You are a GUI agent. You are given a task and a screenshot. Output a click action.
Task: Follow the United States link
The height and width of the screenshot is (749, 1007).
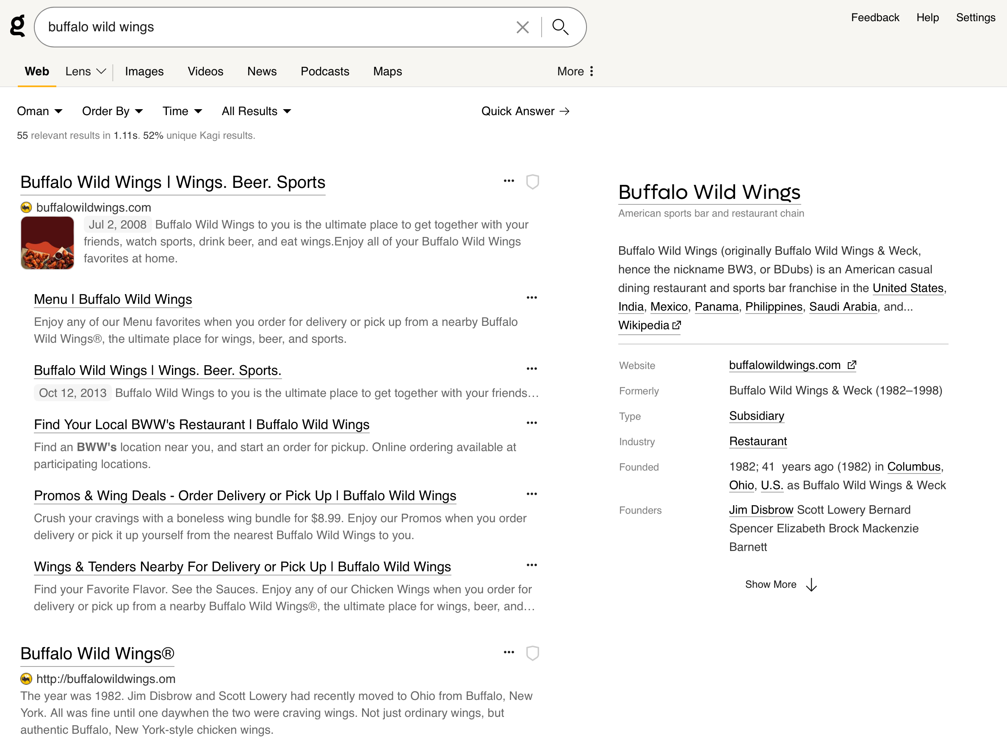[907, 288]
